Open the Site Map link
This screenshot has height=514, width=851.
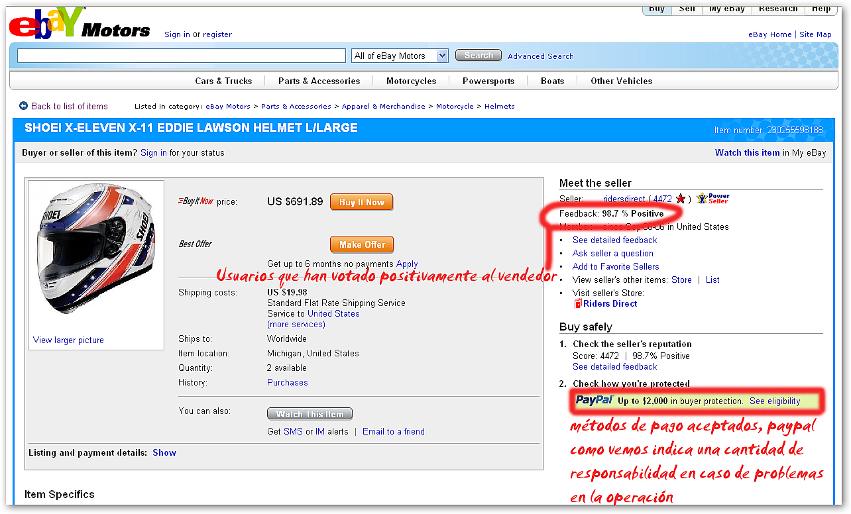coord(815,34)
